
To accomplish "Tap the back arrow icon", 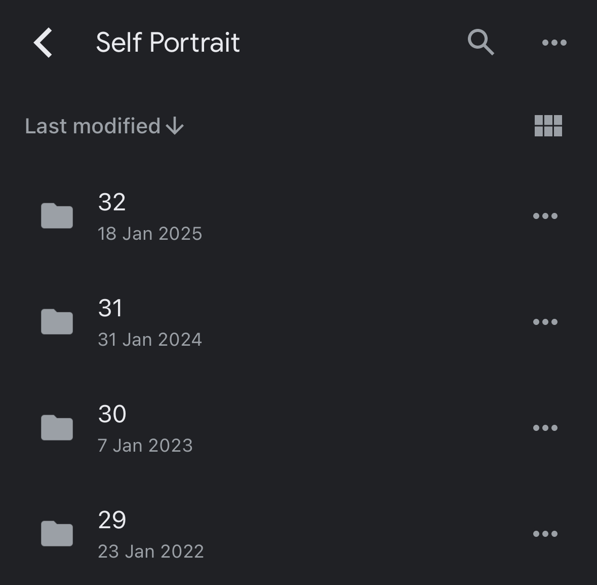I will (43, 43).
